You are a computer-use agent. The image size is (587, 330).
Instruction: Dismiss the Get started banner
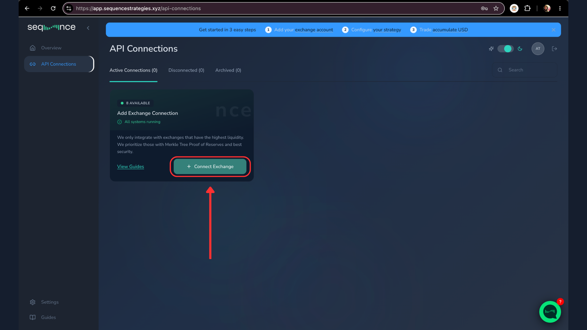point(553,30)
